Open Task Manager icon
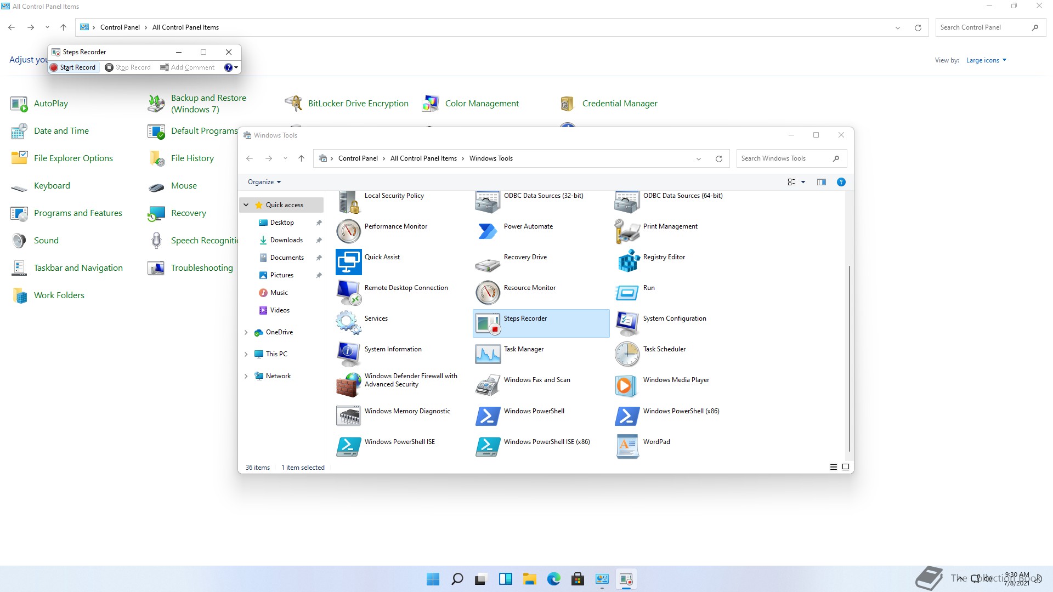The height and width of the screenshot is (592, 1053). (488, 354)
